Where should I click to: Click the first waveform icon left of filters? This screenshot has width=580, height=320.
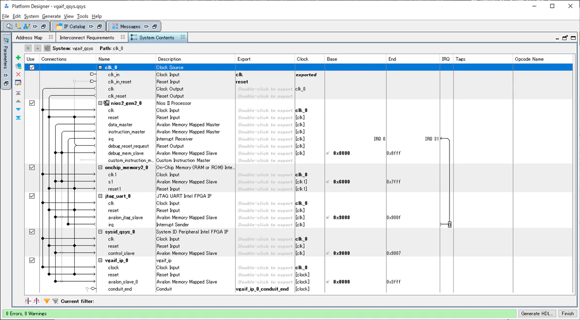[x=28, y=301]
